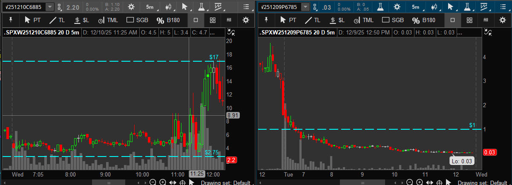Open chart settings gear in right chart top bar
The image size is (512, 185).
coord(397,7)
